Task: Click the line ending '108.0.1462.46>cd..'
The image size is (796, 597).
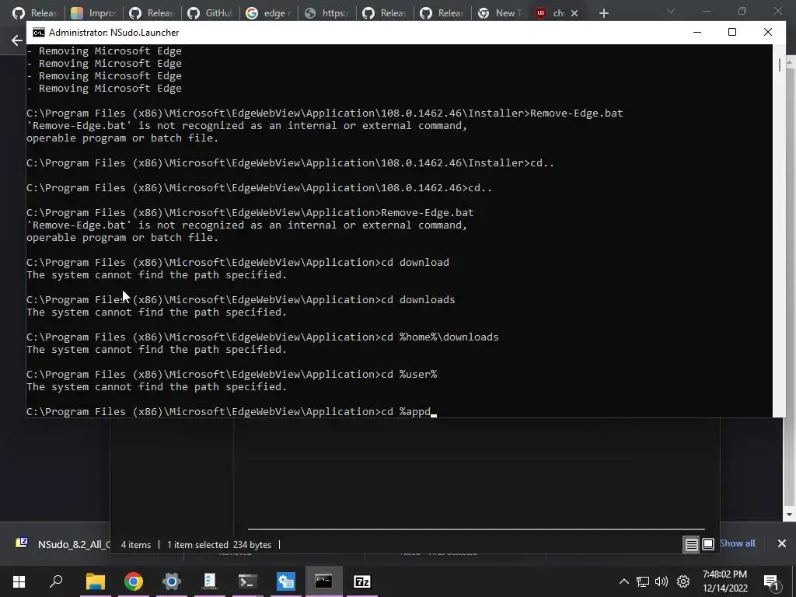Action: (x=259, y=188)
